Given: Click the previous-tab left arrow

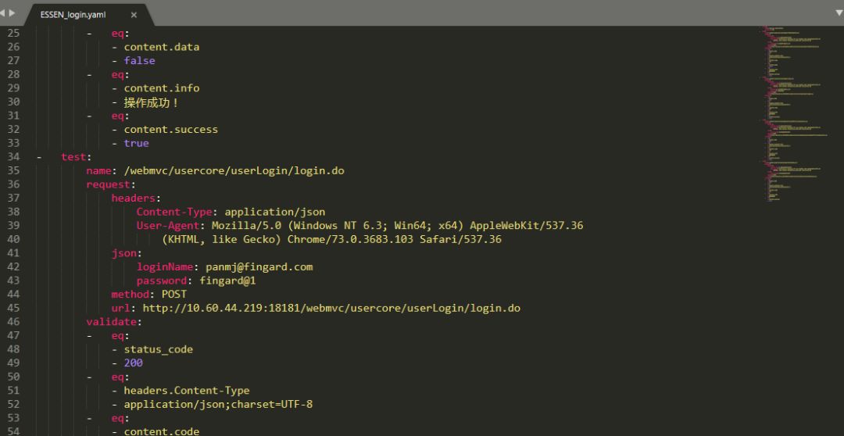Looking at the screenshot, I should pos(3,13).
